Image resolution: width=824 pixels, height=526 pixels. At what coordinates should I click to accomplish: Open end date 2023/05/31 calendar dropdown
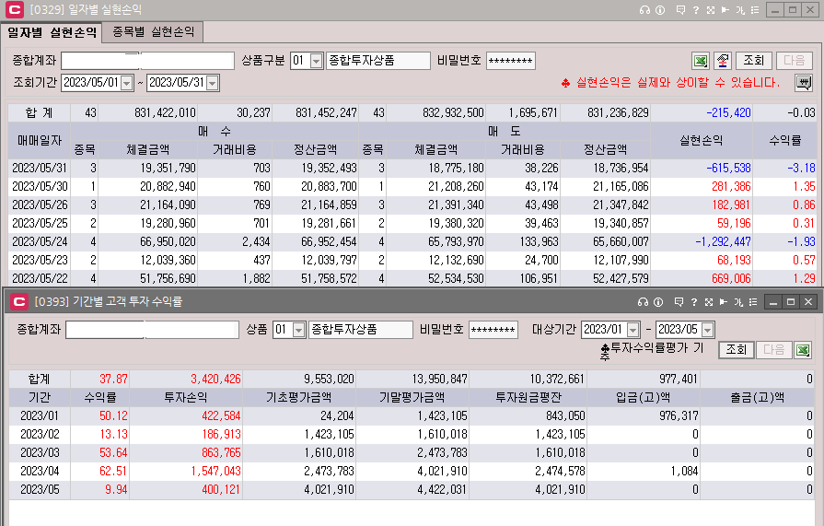213,83
